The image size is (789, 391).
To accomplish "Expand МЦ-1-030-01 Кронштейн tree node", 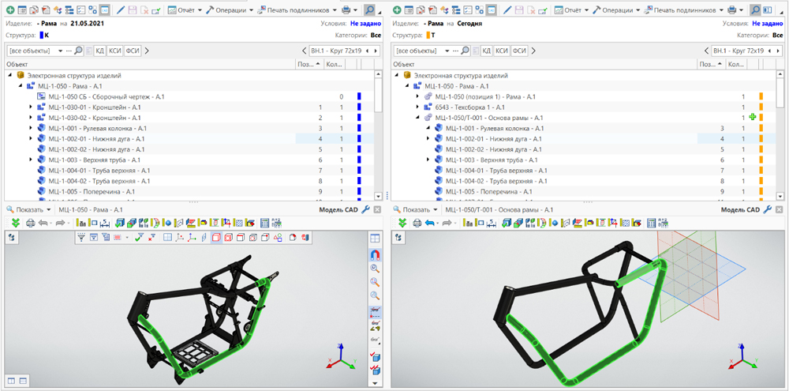I will click(x=31, y=107).
